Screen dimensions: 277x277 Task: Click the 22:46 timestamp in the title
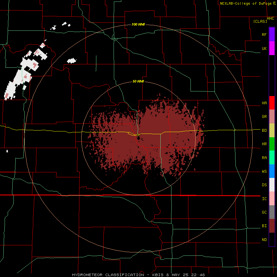click(x=199, y=275)
